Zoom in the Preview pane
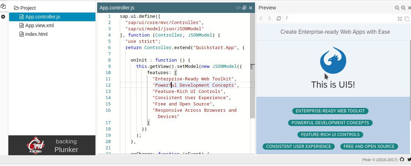This screenshot has height=166, width=411. [x=403, y=8]
